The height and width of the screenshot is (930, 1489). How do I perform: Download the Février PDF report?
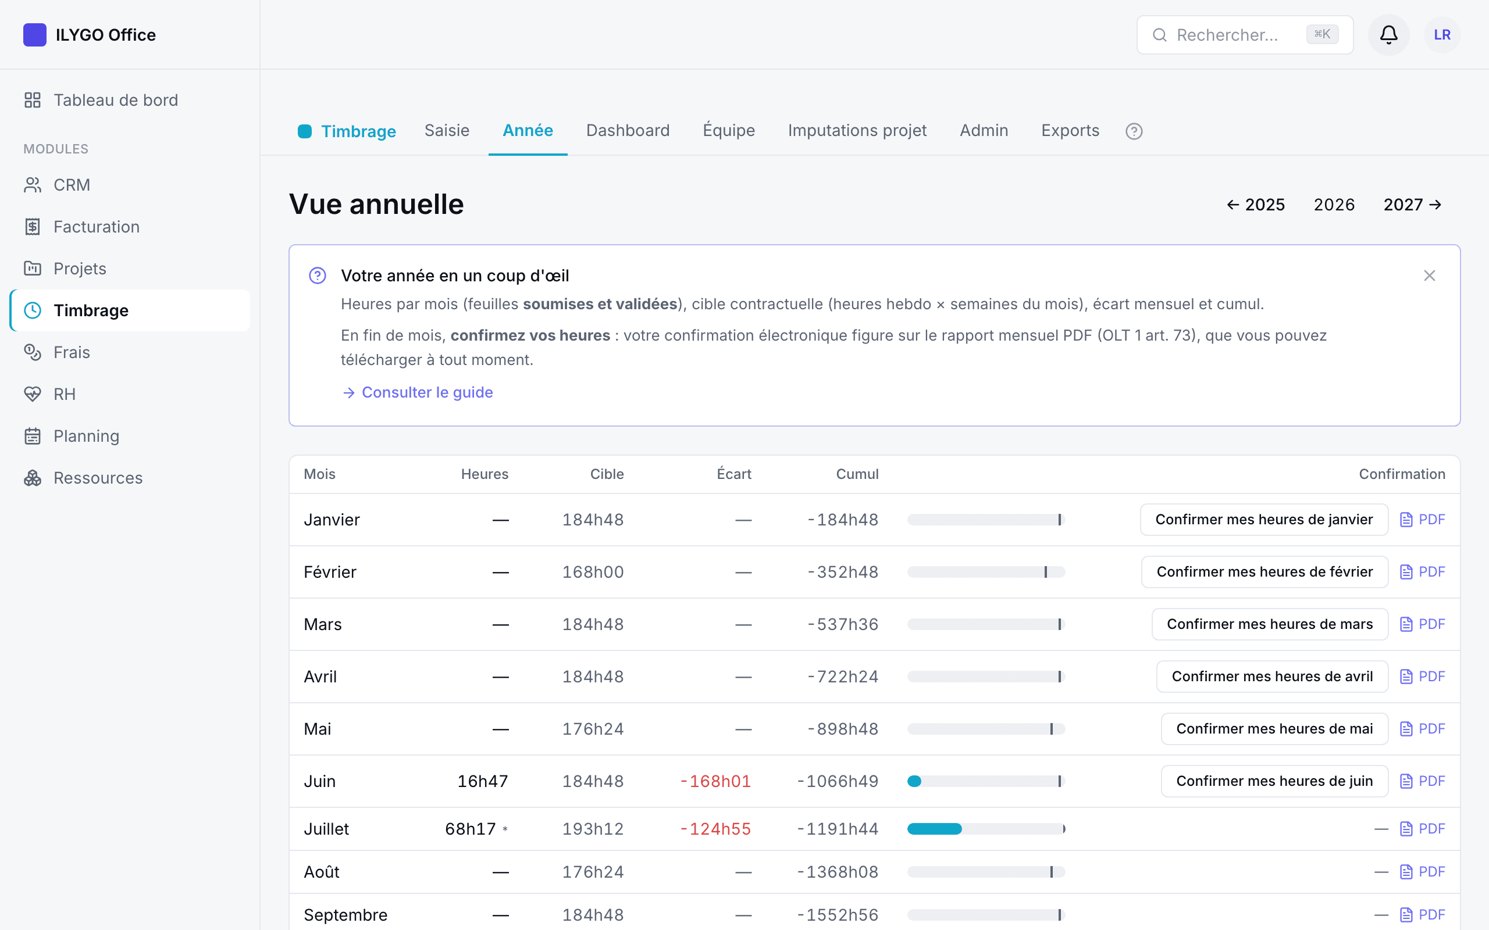1422,572
